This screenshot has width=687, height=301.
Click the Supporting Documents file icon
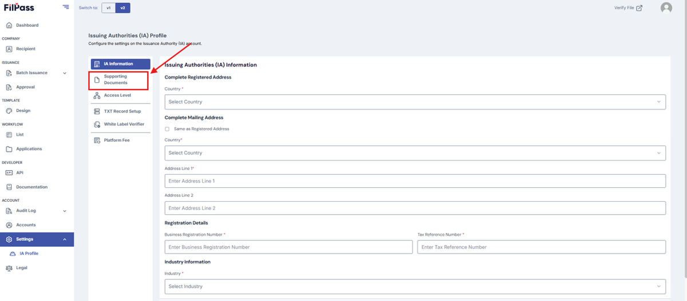[x=97, y=80]
